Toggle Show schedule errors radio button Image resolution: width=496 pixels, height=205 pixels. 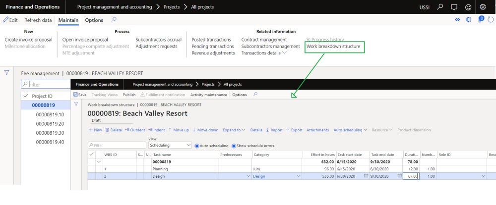pos(234,146)
